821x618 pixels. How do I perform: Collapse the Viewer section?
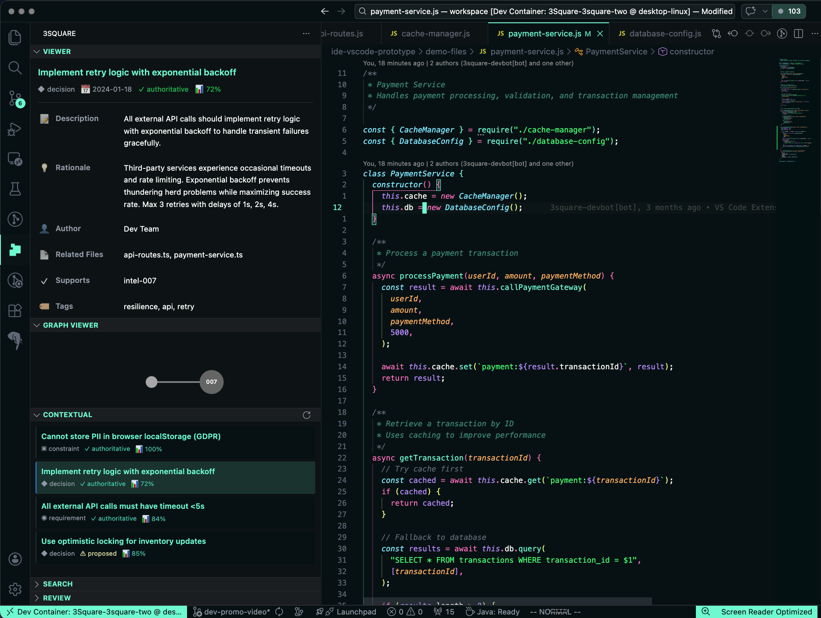[57, 52]
